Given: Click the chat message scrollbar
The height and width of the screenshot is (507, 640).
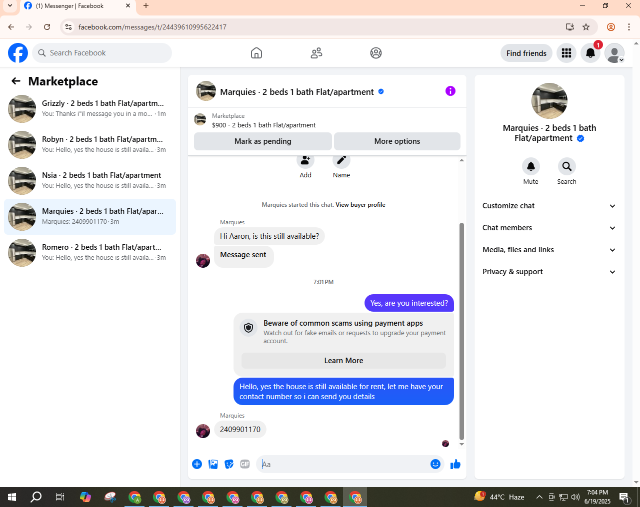Looking at the screenshot, I should tap(461, 332).
